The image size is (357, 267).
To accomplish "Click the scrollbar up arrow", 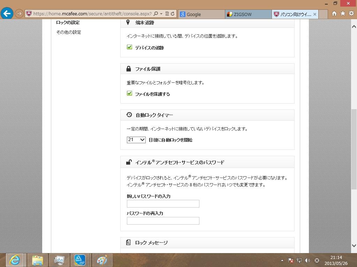I will pyautogui.click(x=354, y=27).
